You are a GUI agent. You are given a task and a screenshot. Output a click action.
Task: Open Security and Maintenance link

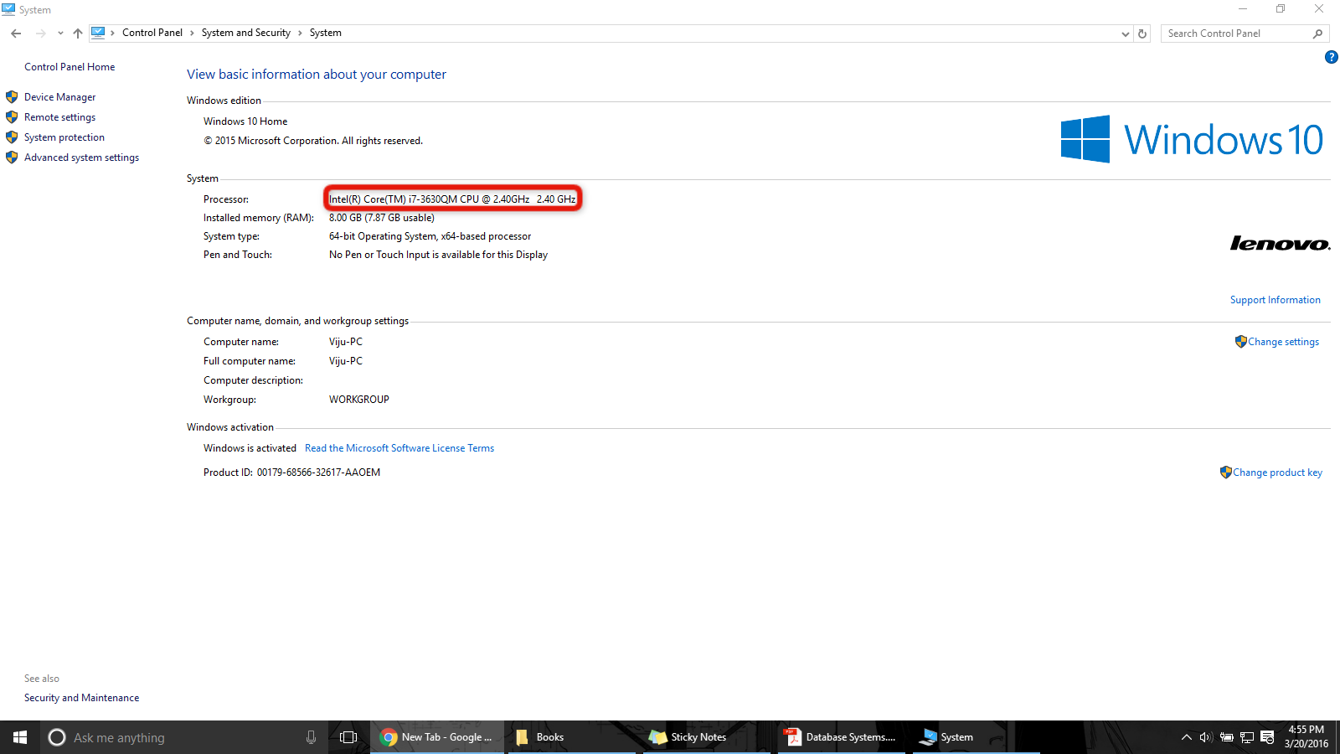(81, 698)
